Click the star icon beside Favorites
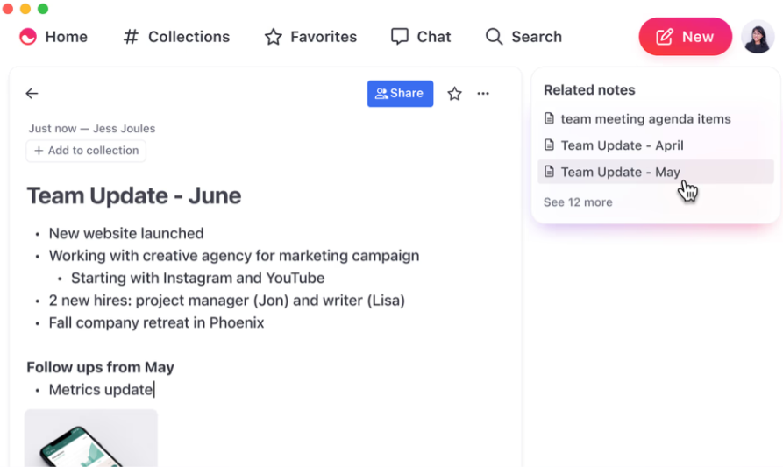783x467 pixels. pos(274,37)
